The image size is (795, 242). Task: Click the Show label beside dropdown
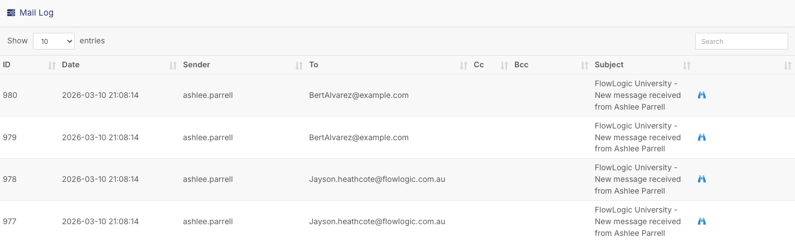pos(17,41)
